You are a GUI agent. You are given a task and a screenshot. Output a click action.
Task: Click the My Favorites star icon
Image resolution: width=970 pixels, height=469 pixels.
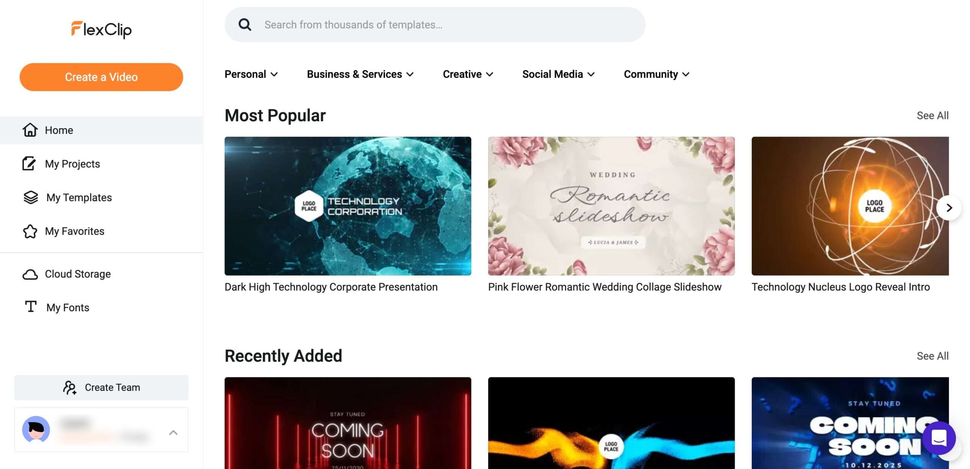tap(30, 231)
